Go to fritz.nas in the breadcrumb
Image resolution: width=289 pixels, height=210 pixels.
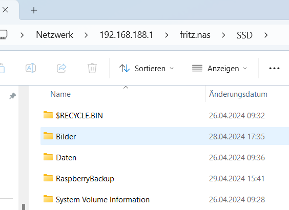click(x=195, y=35)
